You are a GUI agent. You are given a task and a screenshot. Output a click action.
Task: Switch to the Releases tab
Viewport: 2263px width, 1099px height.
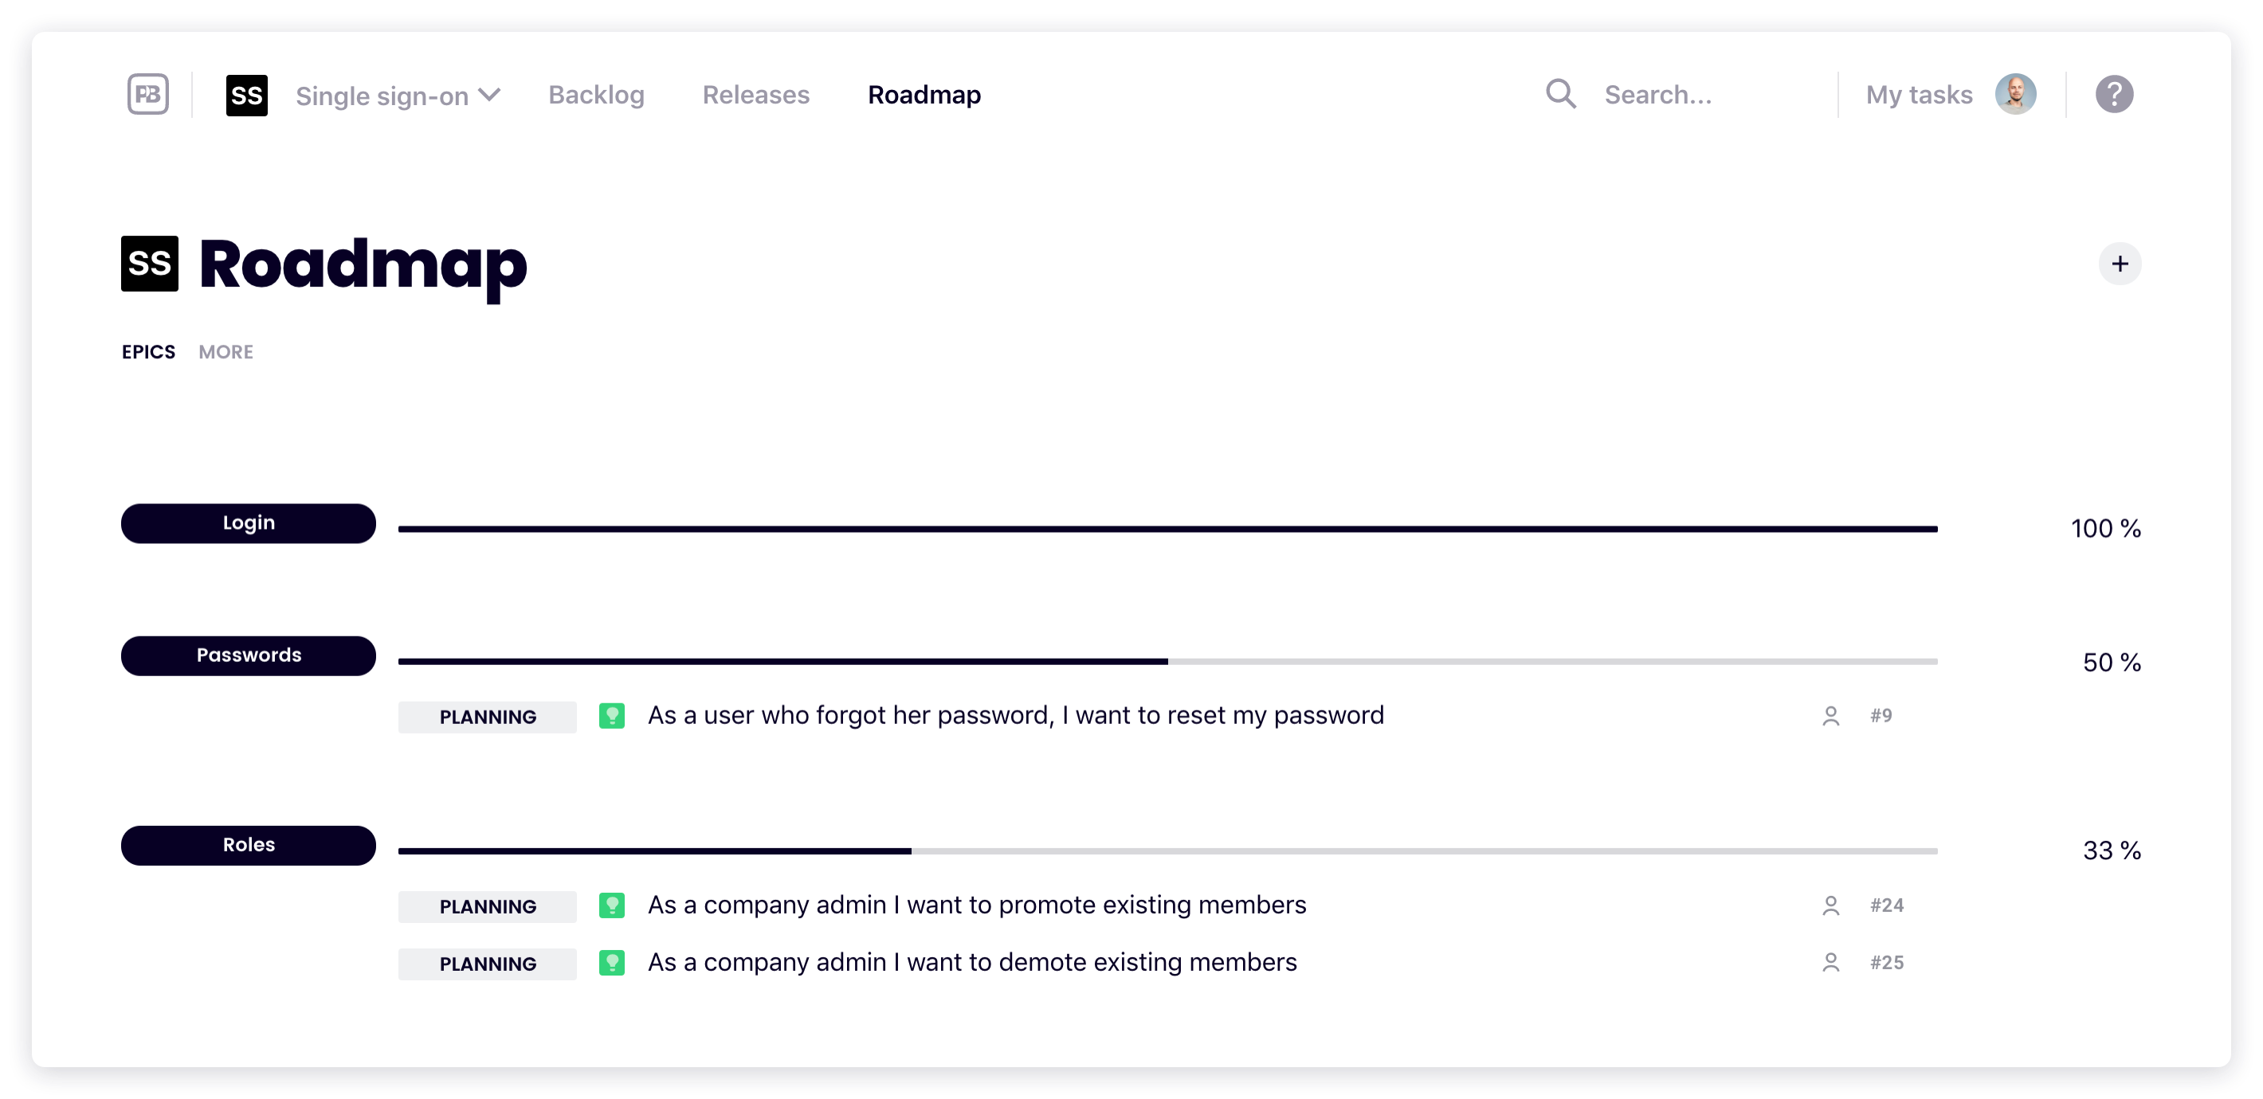[x=755, y=95]
